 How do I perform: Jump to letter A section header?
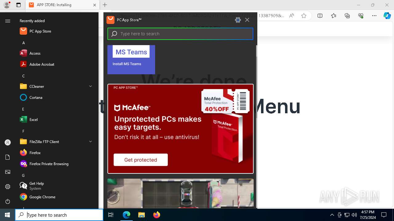click(23, 43)
